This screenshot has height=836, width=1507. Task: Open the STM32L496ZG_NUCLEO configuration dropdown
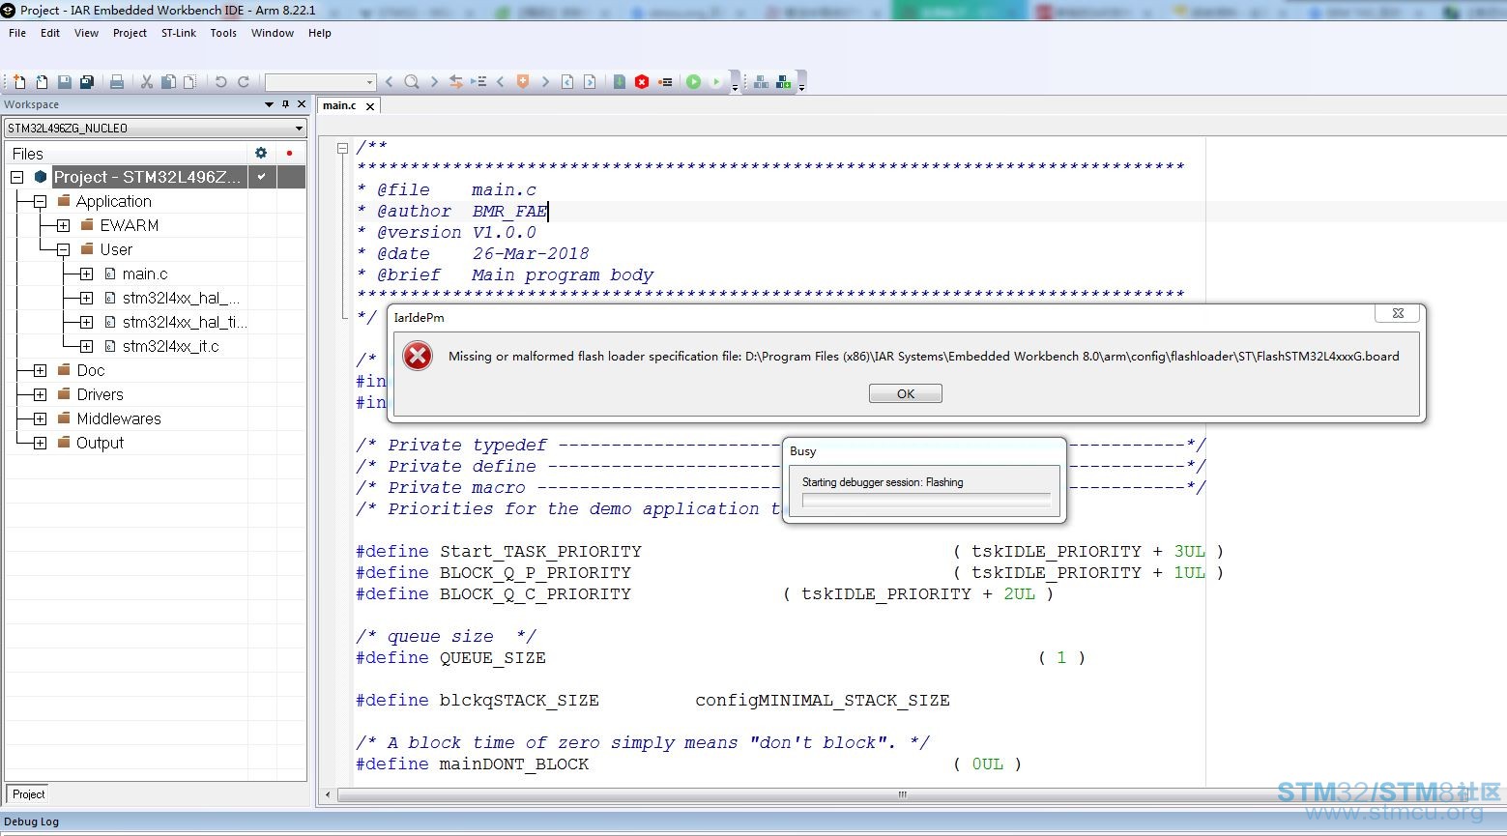[156, 128]
